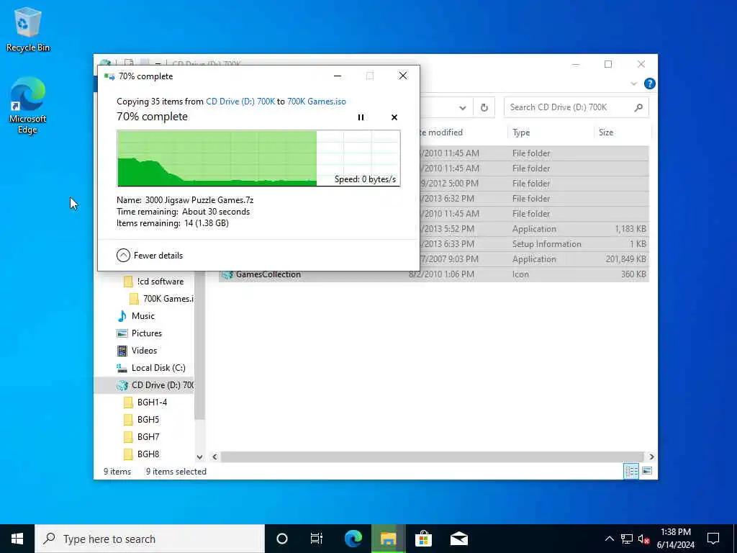Image resolution: width=737 pixels, height=553 pixels.
Task: Sort by the Date modified column header
Action: point(441,132)
